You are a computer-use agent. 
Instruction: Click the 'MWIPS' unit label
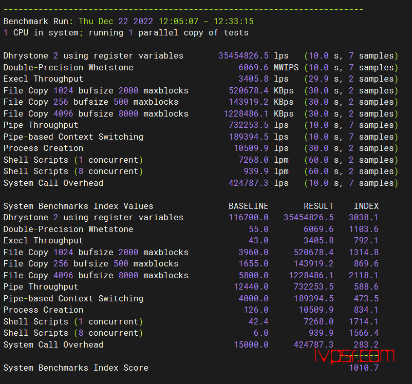[x=286, y=67]
